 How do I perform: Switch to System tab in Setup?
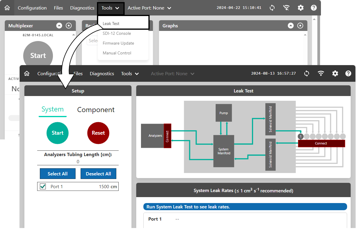point(53,109)
